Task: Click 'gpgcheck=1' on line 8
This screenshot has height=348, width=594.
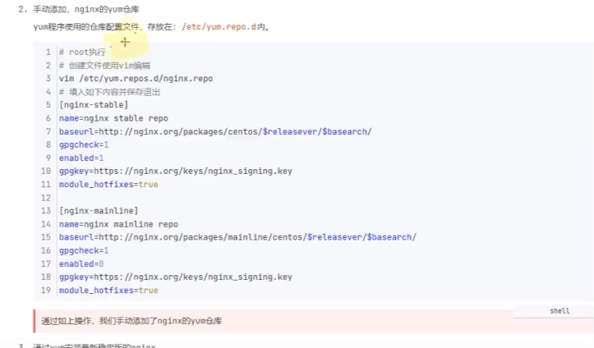Action: [x=84, y=145]
